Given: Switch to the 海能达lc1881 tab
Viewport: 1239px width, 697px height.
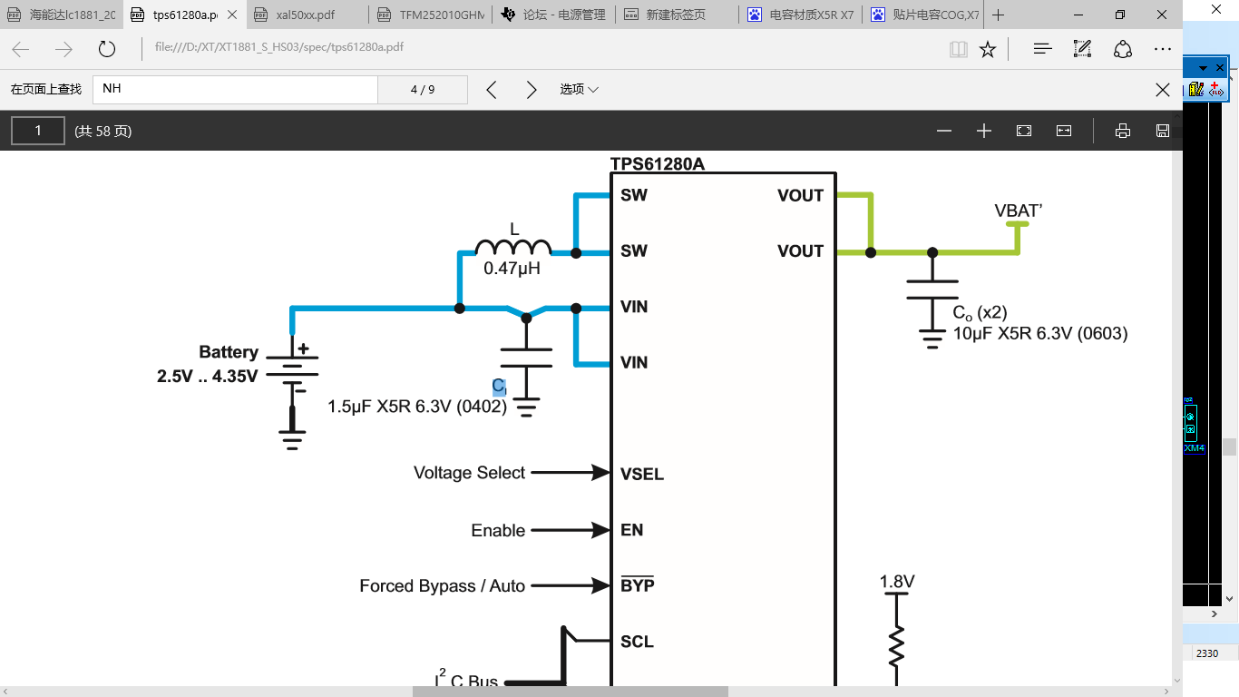Looking at the screenshot, I should coord(63,15).
